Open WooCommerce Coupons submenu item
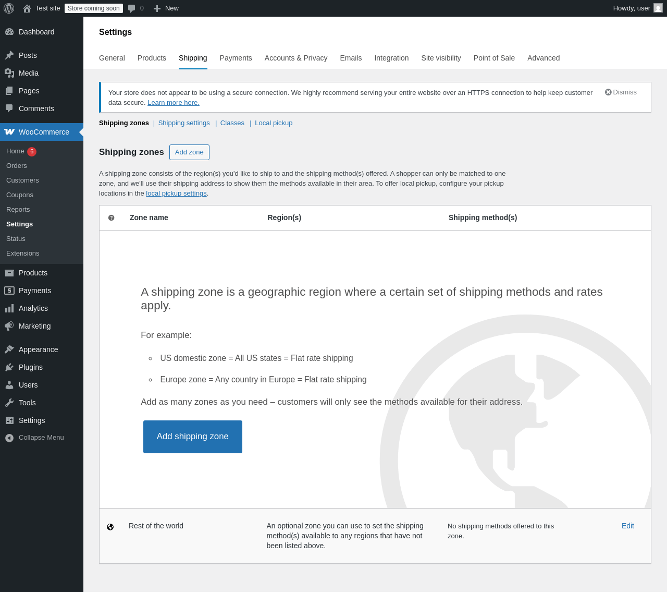The height and width of the screenshot is (592, 667). pyautogui.click(x=20, y=195)
